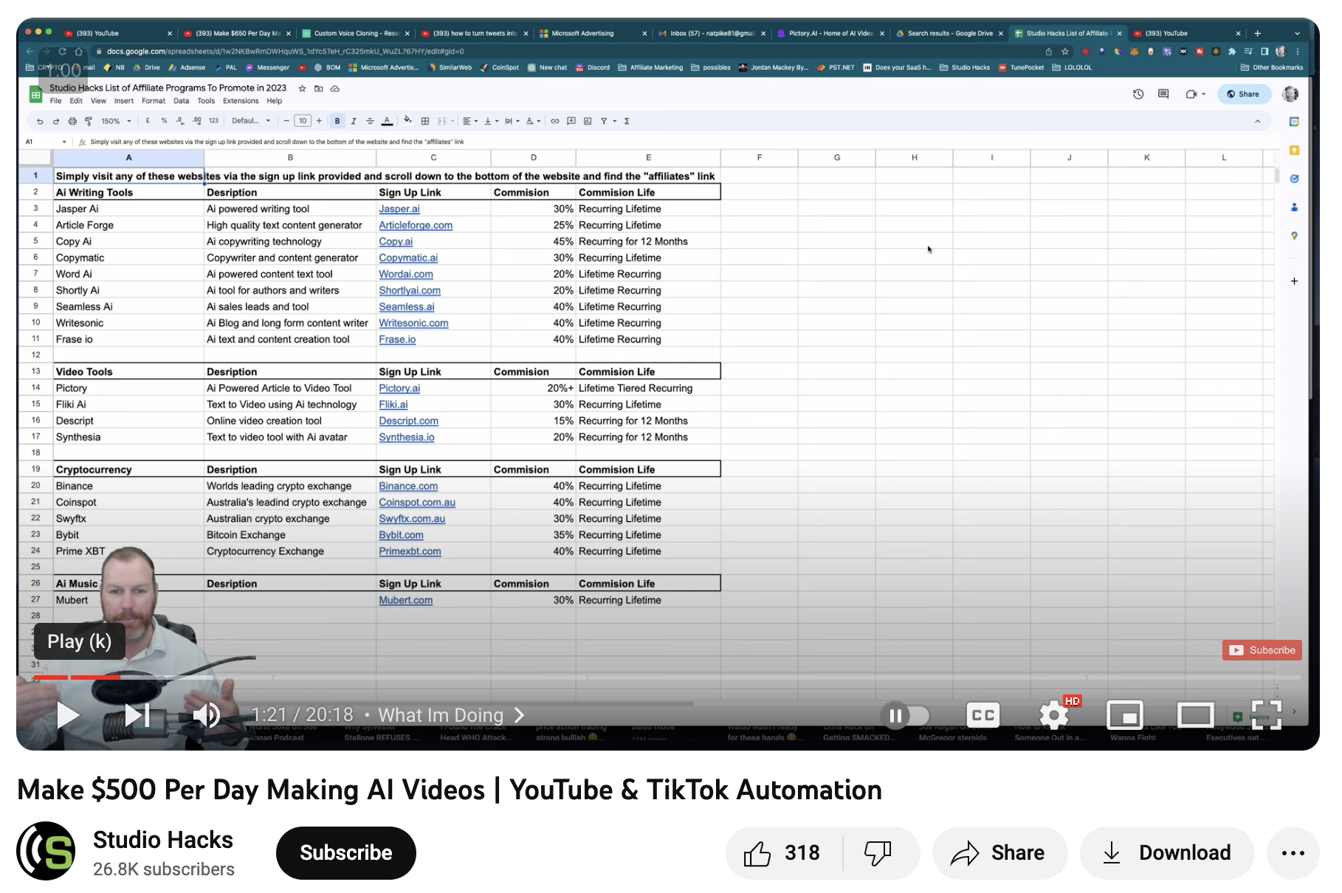Play the paused video
Screen dimensions: 1342x893
pos(67,715)
